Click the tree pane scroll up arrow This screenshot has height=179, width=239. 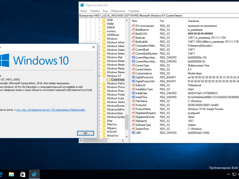[126, 20]
